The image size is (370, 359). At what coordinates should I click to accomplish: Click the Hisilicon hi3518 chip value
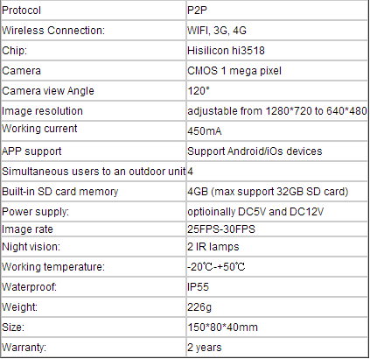[x=226, y=51]
